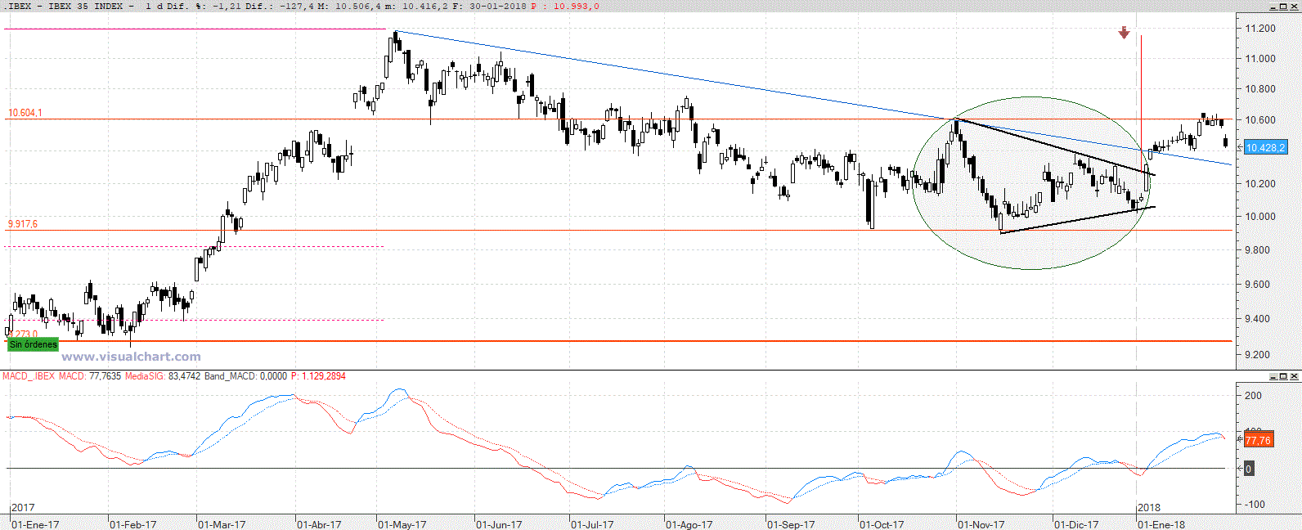Screen dimensions: 1302x530
Task: Click the 2017 year label on timeline
Action: point(23,508)
